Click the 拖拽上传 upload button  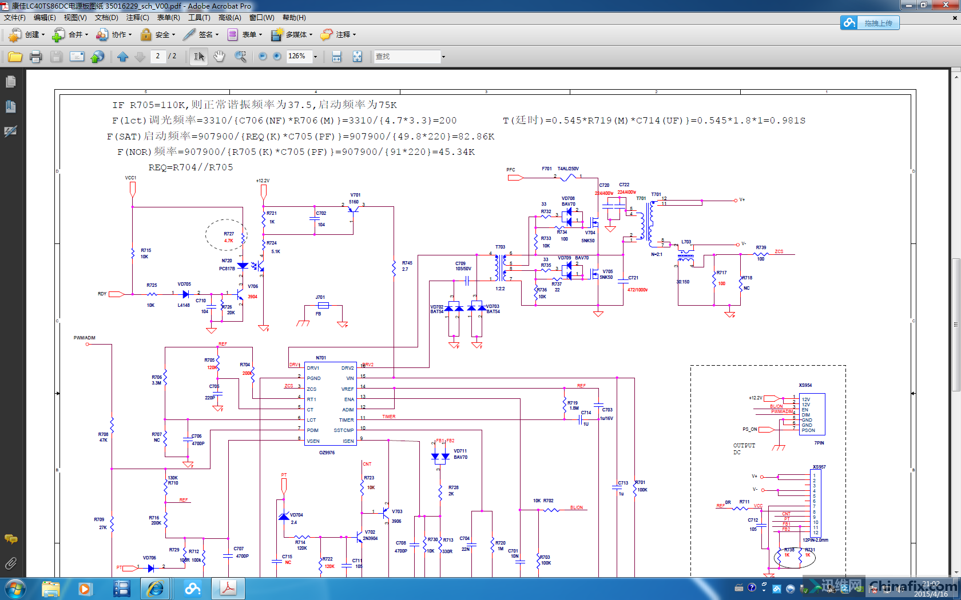[x=869, y=23]
